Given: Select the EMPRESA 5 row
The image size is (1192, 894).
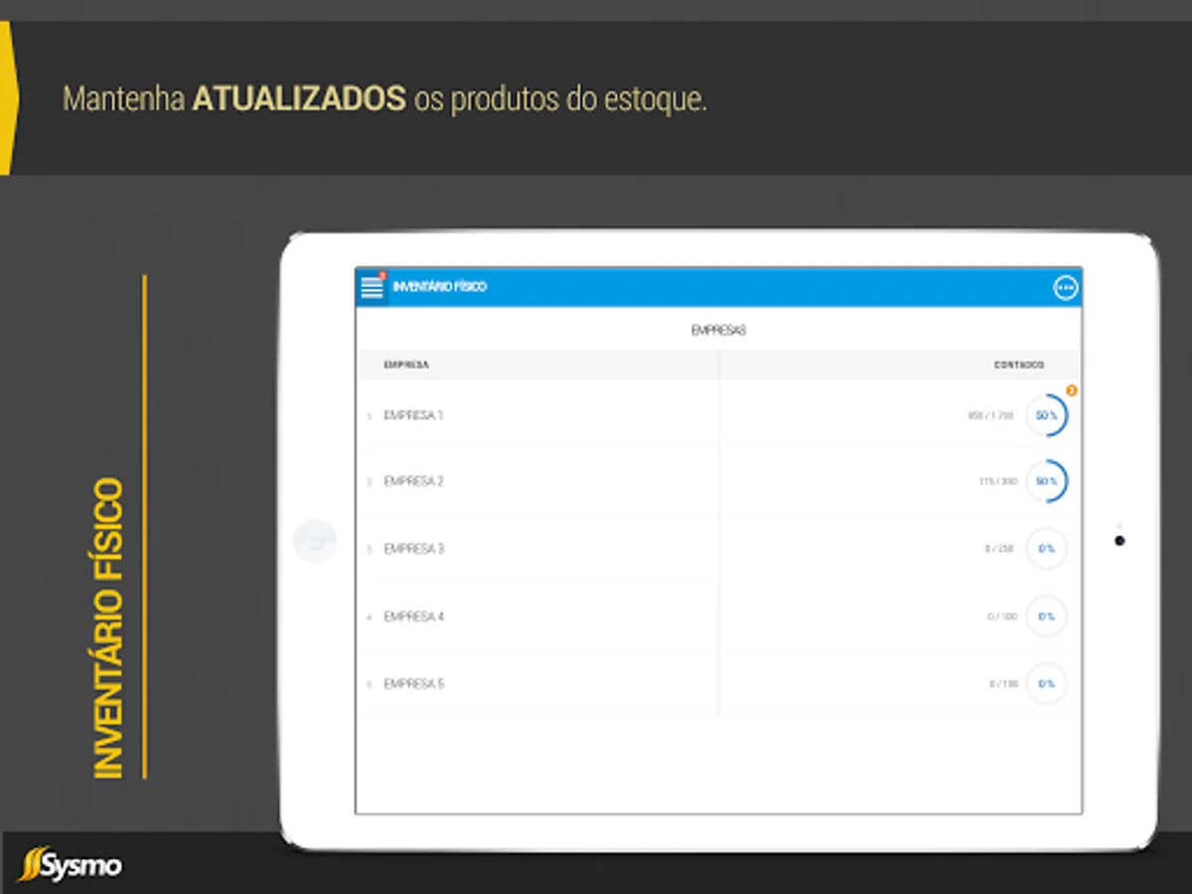Looking at the screenshot, I should click(x=718, y=683).
